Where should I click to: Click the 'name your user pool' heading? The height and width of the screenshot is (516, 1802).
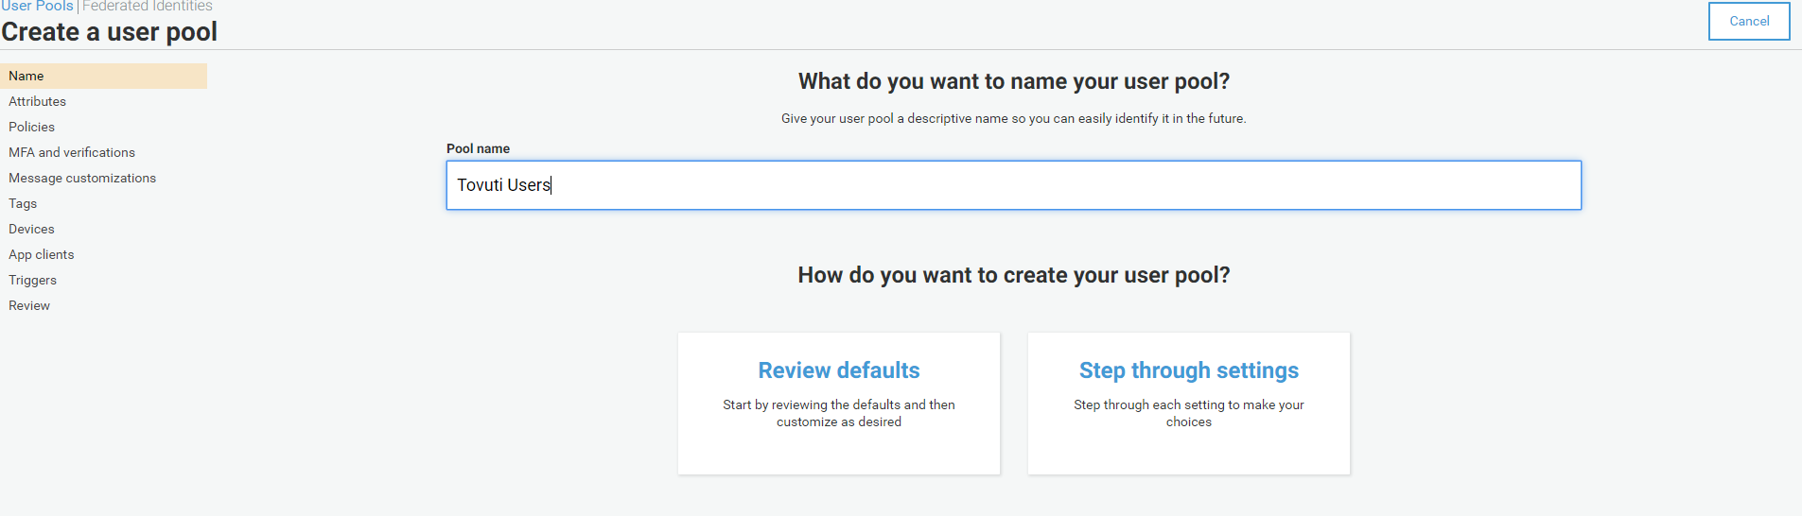pos(1013,81)
